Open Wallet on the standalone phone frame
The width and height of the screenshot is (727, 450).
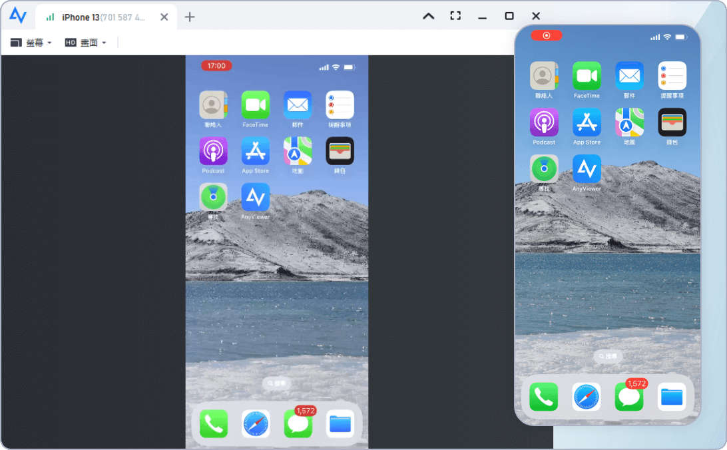pos(672,122)
